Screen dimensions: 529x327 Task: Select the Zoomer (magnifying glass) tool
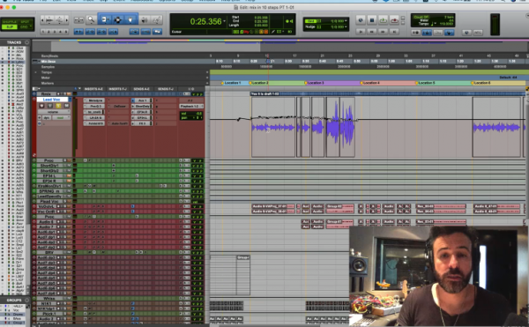click(x=91, y=20)
